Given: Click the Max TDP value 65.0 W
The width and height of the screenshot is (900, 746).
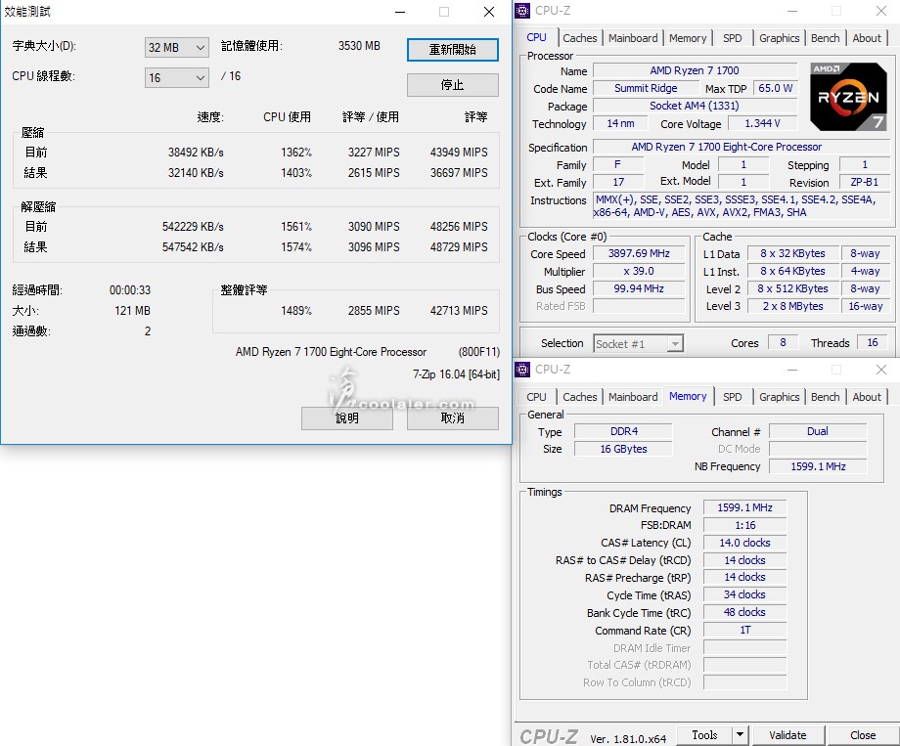Looking at the screenshot, I should click(776, 88).
